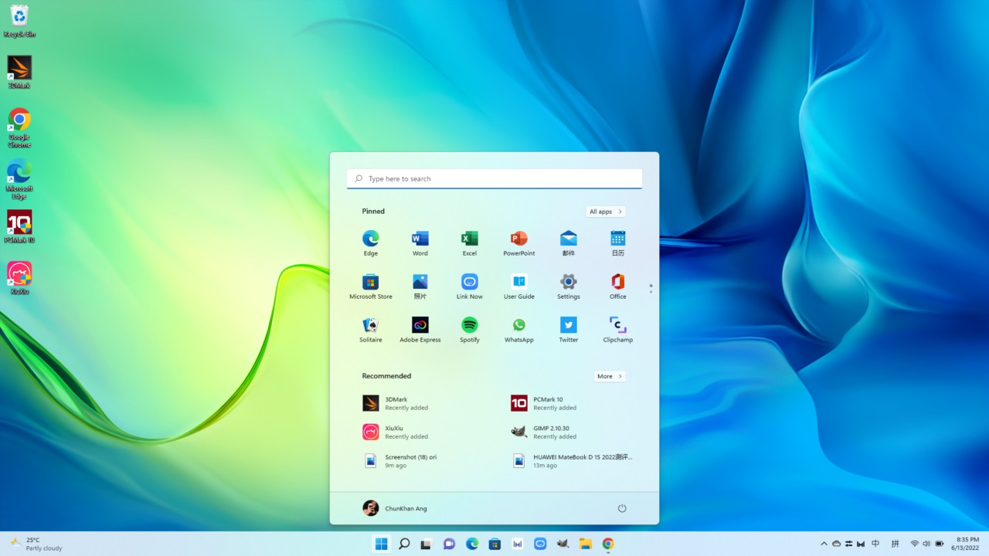Open the 照片 photos app
Viewport: 989px width, 556px height.
(x=420, y=286)
